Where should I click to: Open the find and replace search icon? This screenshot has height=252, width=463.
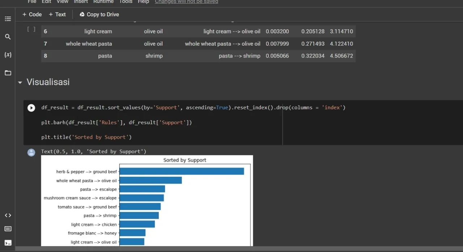(8, 37)
